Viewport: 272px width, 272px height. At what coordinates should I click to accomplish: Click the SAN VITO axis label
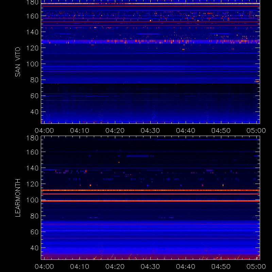click(18, 62)
